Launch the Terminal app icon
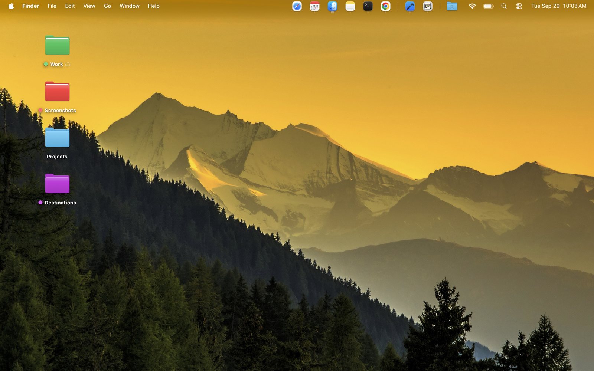Viewport: 594px width, 371px height. pyautogui.click(x=368, y=6)
